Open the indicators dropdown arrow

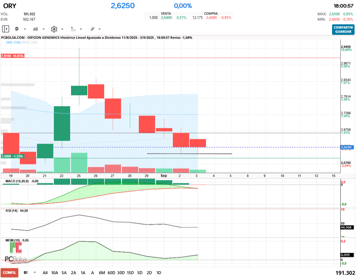coord(81,29)
